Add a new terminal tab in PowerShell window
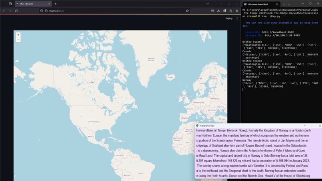 (284, 4)
